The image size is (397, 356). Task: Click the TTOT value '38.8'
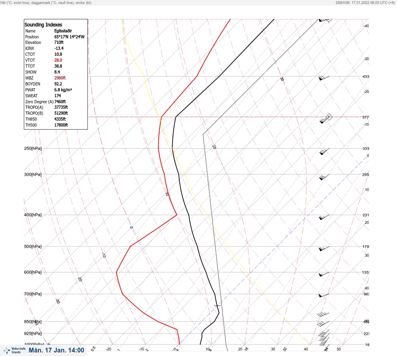(x=58, y=66)
